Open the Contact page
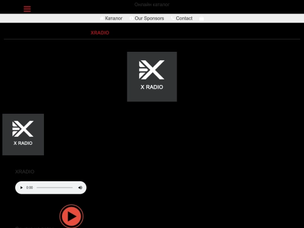 tap(182, 18)
